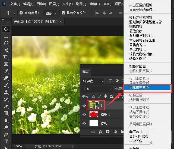Open the 图层 auto-select dropdown

(50, 13)
